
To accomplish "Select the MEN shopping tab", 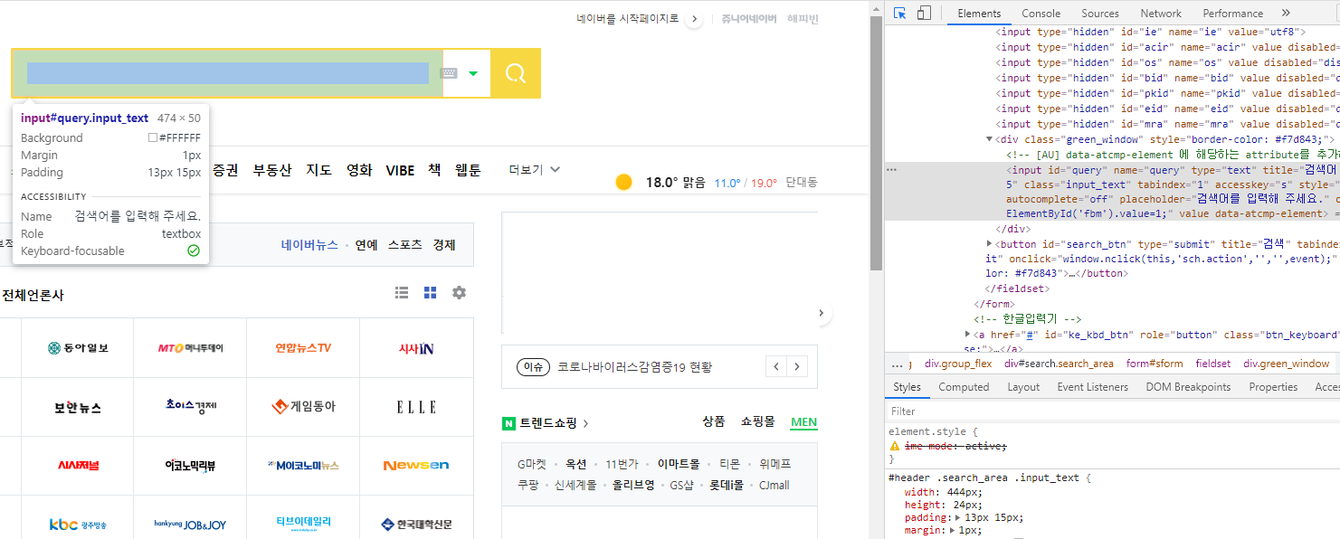I will coord(803,422).
